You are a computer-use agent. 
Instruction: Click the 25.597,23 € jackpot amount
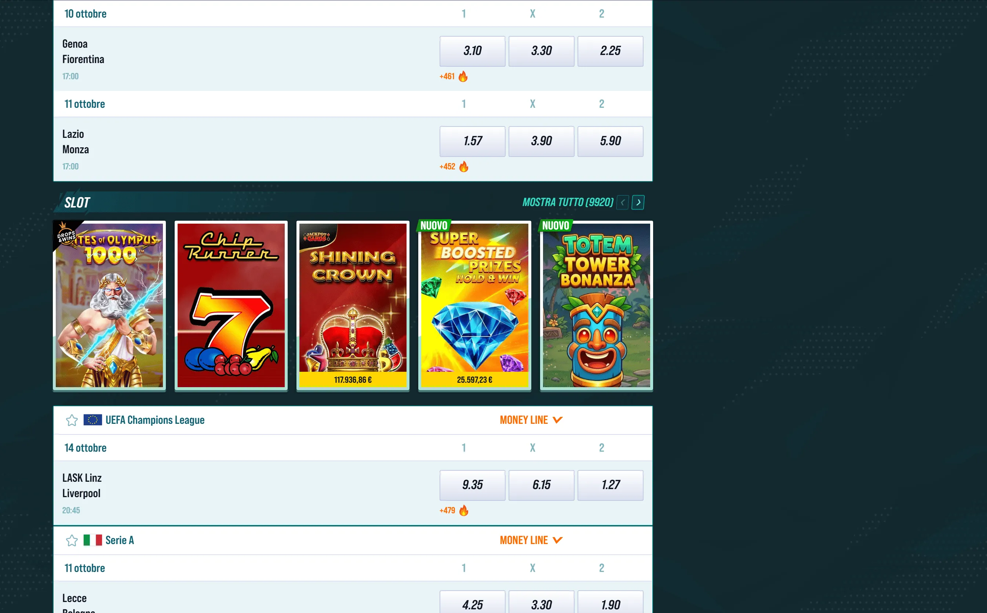(x=475, y=380)
